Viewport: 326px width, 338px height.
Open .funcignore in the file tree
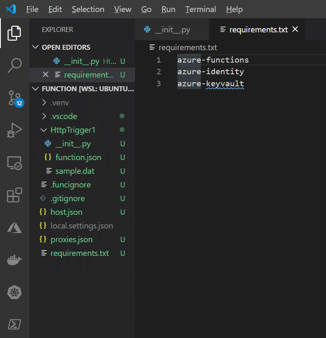[82, 185]
